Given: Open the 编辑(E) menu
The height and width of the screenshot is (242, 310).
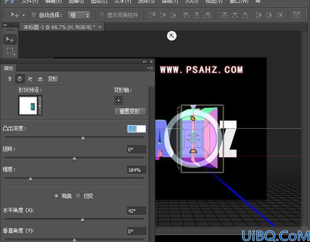Looking at the screenshot, I should tap(53, 2).
